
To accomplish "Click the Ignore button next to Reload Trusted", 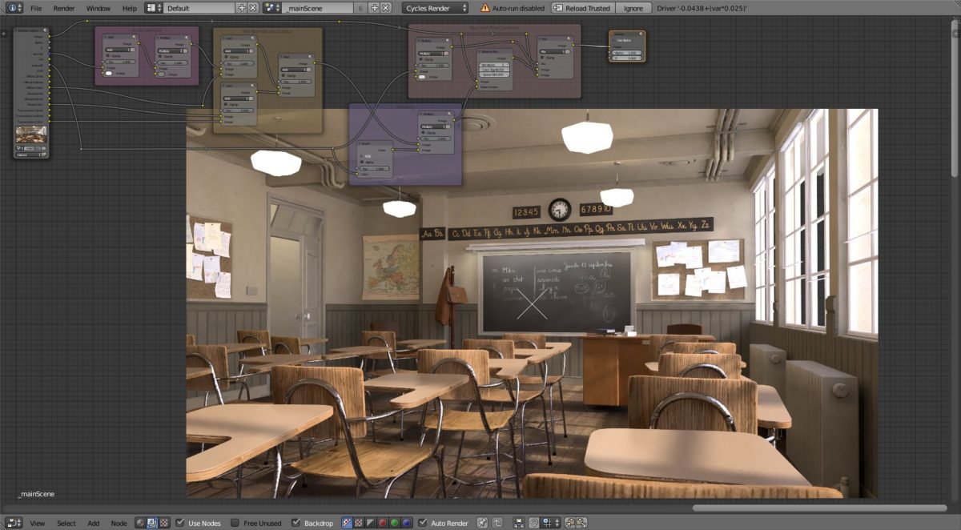I will pyautogui.click(x=633, y=9).
